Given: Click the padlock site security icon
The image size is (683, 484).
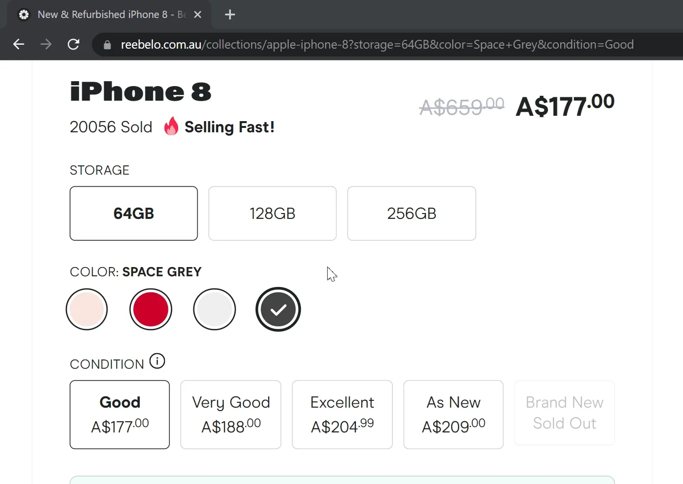Looking at the screenshot, I should [x=107, y=44].
